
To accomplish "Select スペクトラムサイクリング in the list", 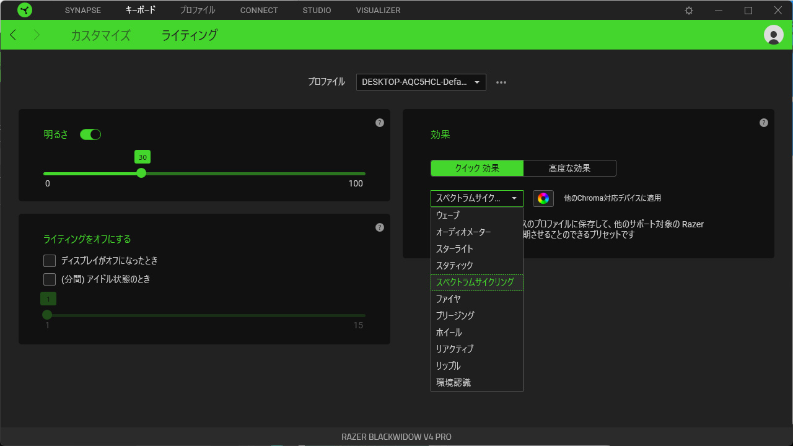I will tap(477, 282).
